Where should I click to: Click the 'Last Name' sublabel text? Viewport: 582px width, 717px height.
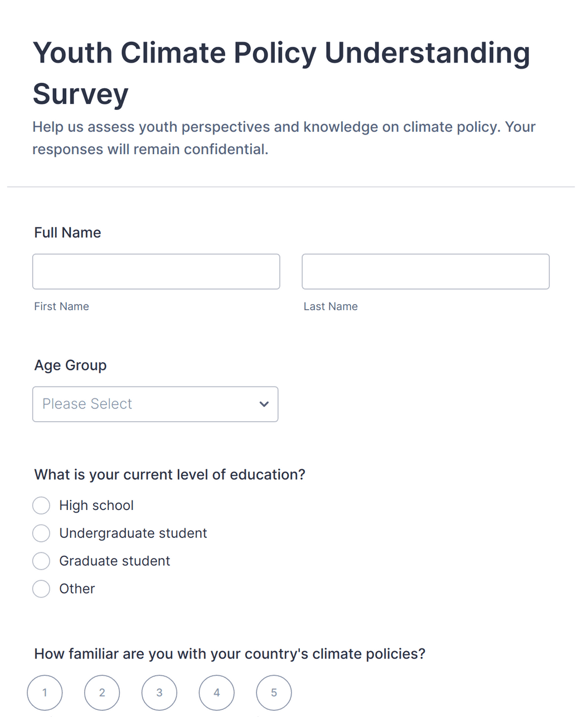pyautogui.click(x=331, y=306)
